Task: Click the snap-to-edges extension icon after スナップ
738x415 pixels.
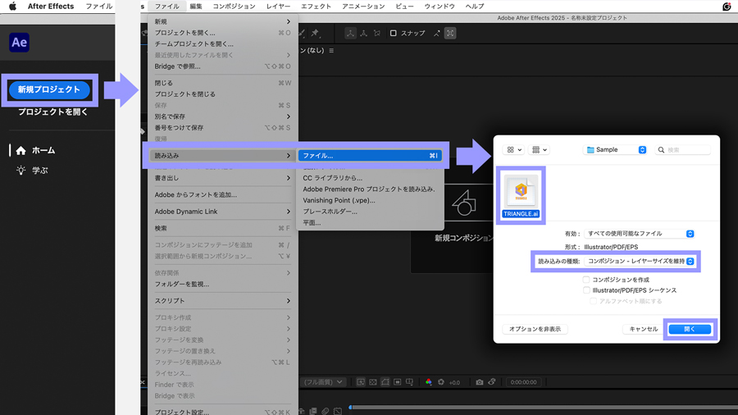Action: (x=437, y=33)
